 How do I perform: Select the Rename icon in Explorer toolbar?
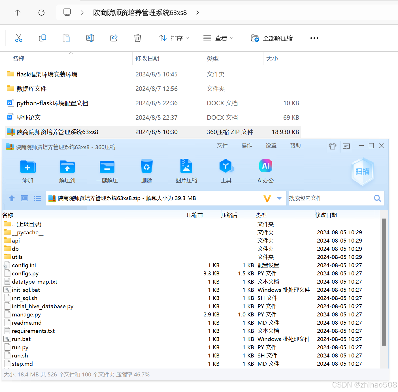click(90, 38)
